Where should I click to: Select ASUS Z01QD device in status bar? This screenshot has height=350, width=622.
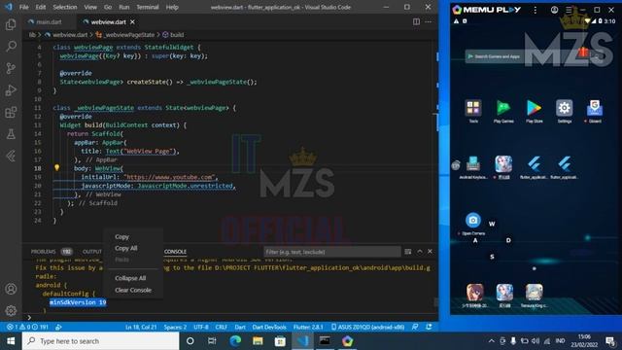pyautogui.click(x=367, y=327)
